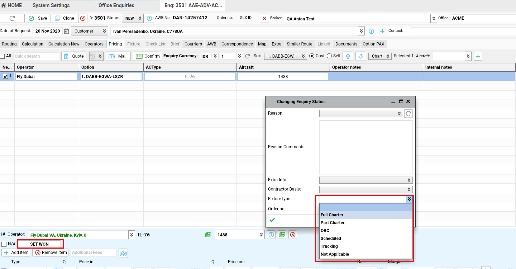Uncheck the Fly Dubai row checkbox

[x=5, y=76]
